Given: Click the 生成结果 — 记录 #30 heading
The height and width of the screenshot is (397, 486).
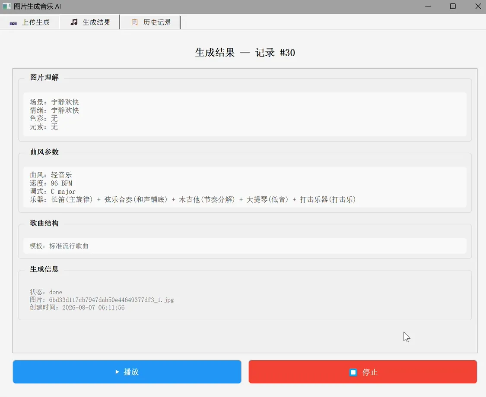Looking at the screenshot, I should click(x=245, y=53).
